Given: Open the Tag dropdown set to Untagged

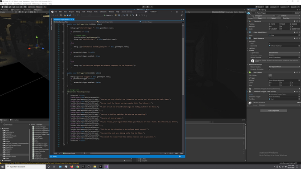Looking at the screenshot, I should tap(264, 16).
